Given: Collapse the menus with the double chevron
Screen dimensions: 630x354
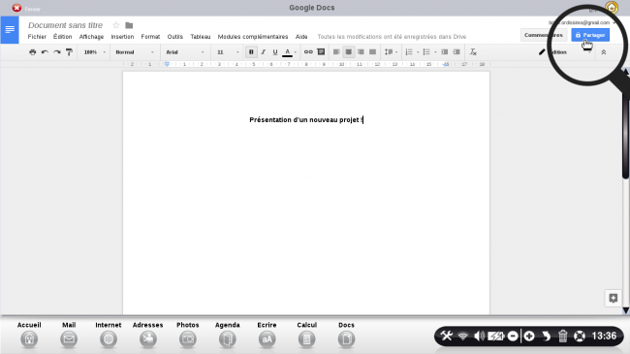Looking at the screenshot, I should tap(604, 52).
